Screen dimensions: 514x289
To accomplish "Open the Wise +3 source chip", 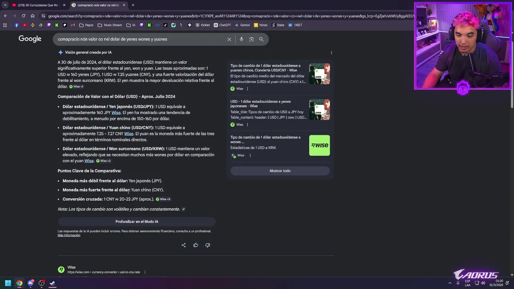I will point(163,199).
